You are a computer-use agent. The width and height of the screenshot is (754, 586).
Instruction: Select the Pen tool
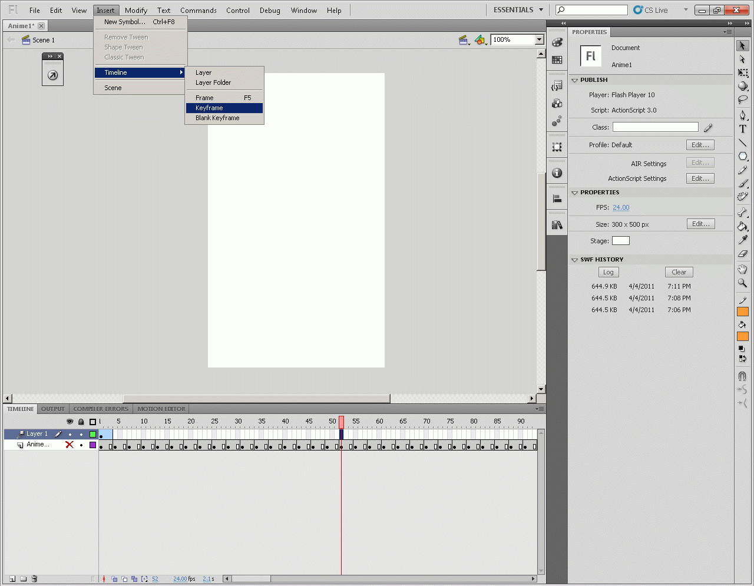[x=742, y=115]
